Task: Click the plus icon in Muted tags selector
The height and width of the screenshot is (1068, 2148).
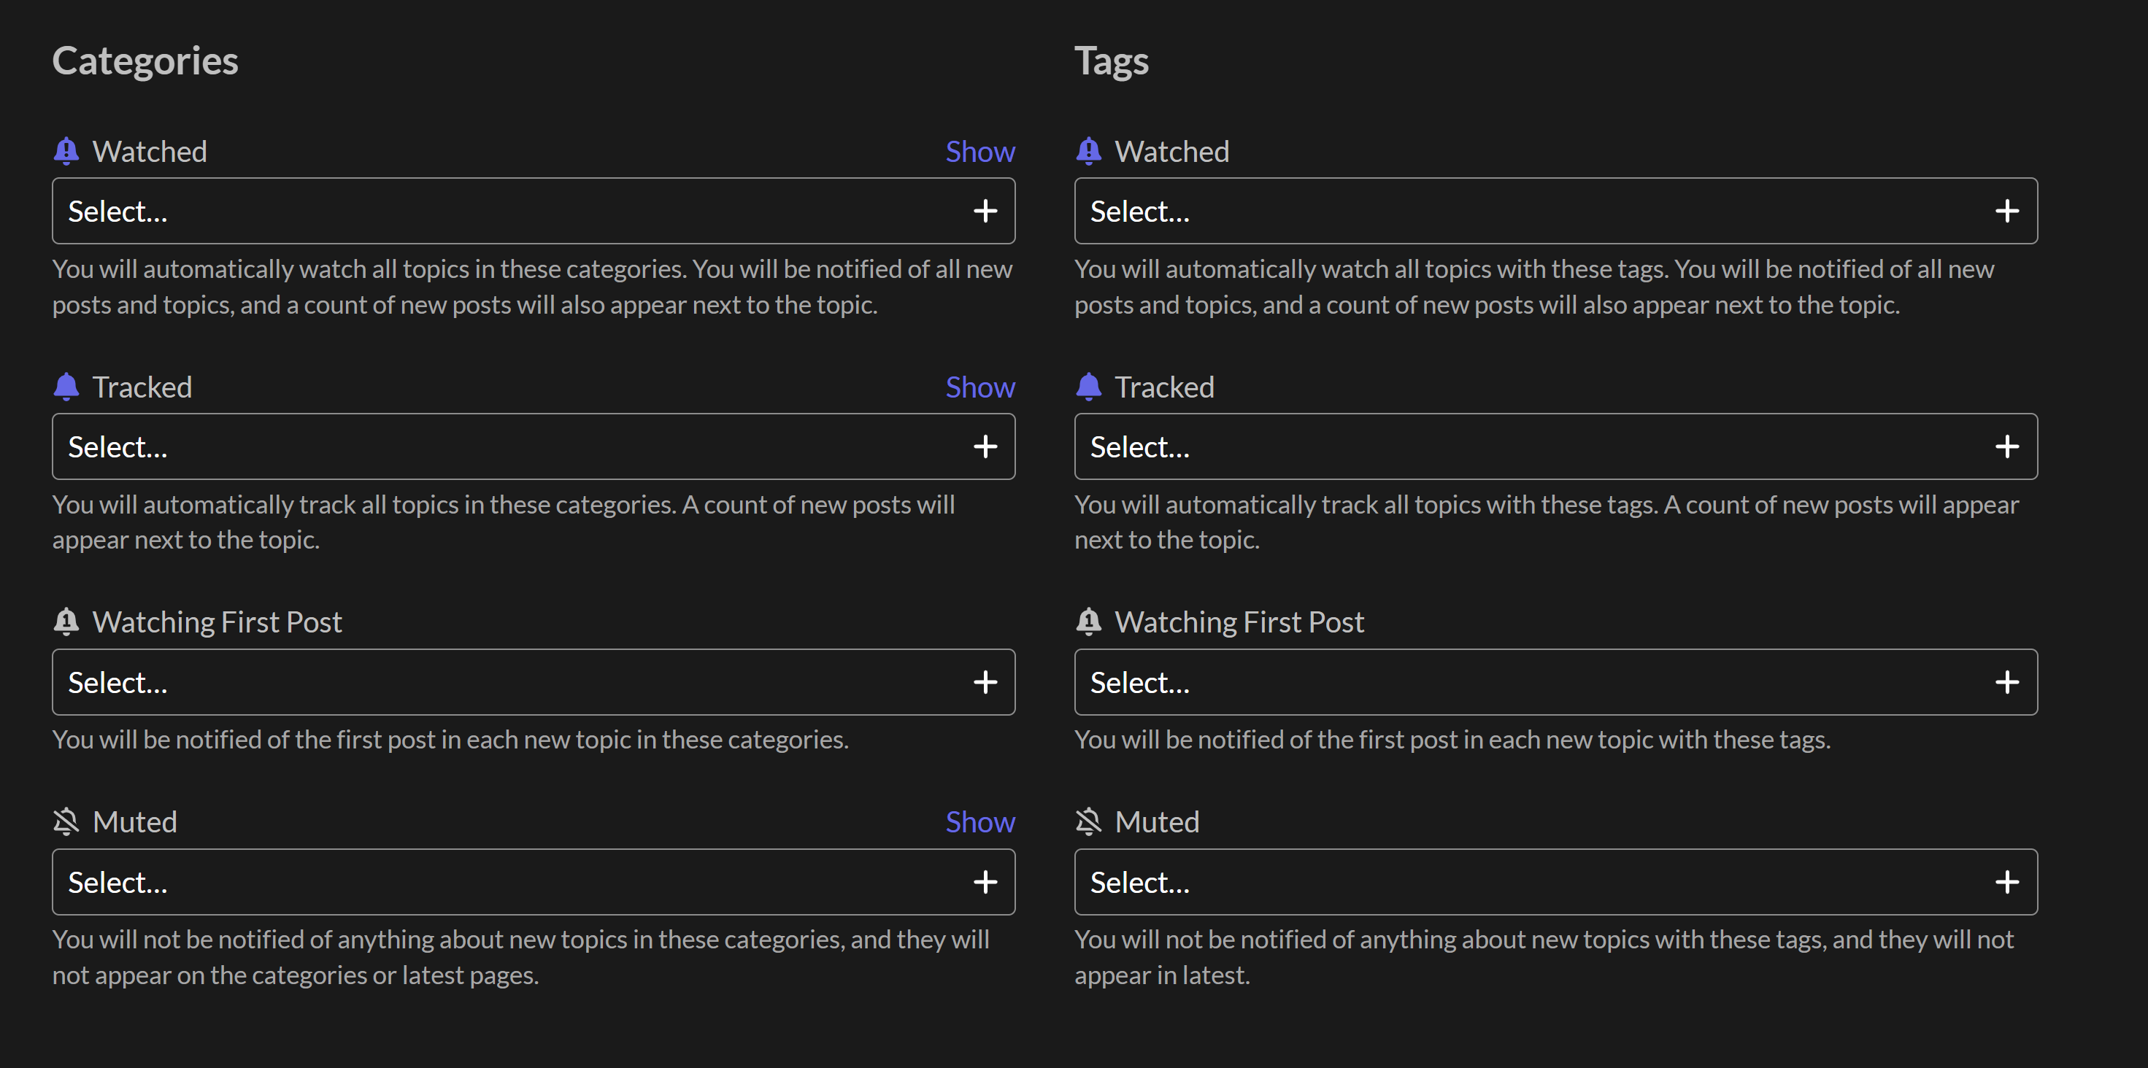Action: point(2007,882)
